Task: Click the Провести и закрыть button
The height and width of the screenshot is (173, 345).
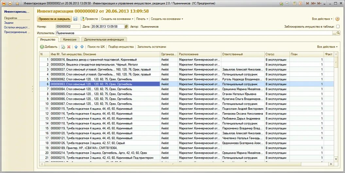Action: coord(54,19)
